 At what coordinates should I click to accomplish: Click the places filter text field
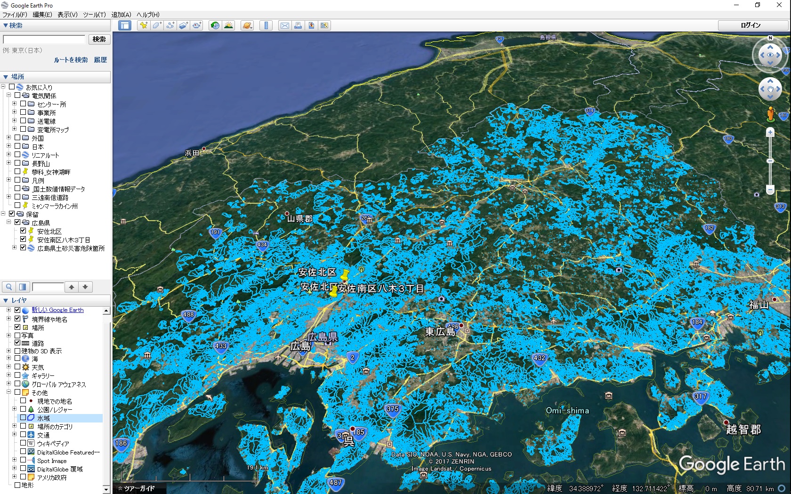[48, 287]
